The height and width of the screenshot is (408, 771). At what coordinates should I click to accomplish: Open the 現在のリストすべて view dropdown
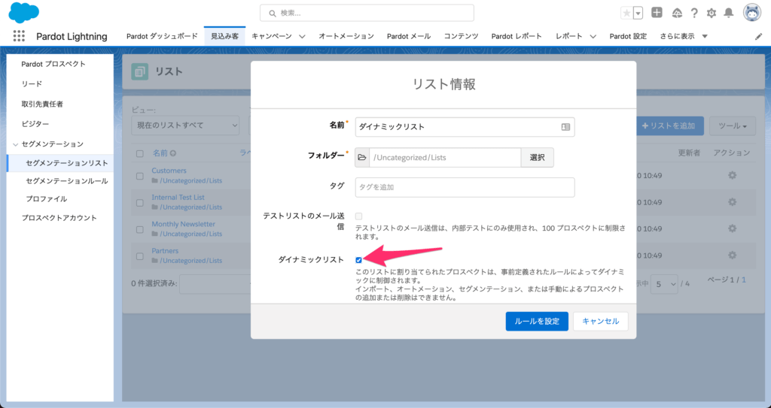pos(185,125)
